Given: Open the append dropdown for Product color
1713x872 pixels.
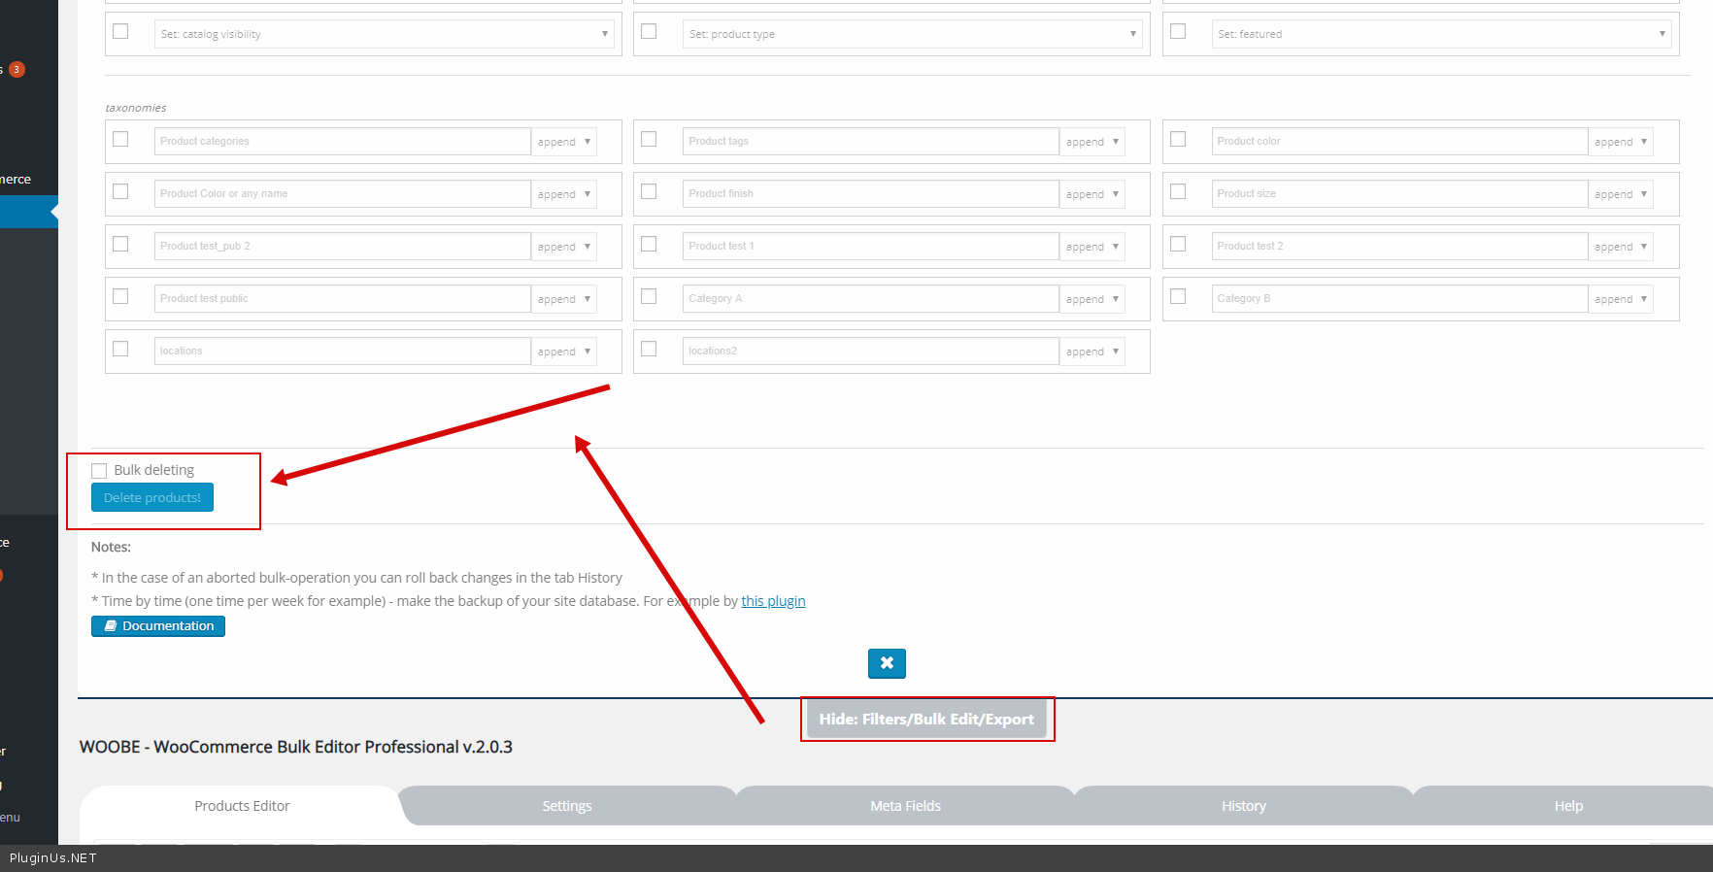Looking at the screenshot, I should (1621, 142).
